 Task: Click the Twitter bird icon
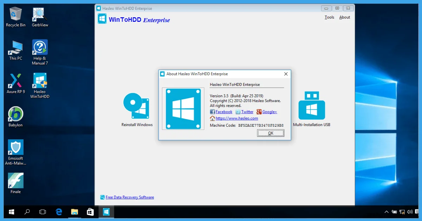[238, 112]
